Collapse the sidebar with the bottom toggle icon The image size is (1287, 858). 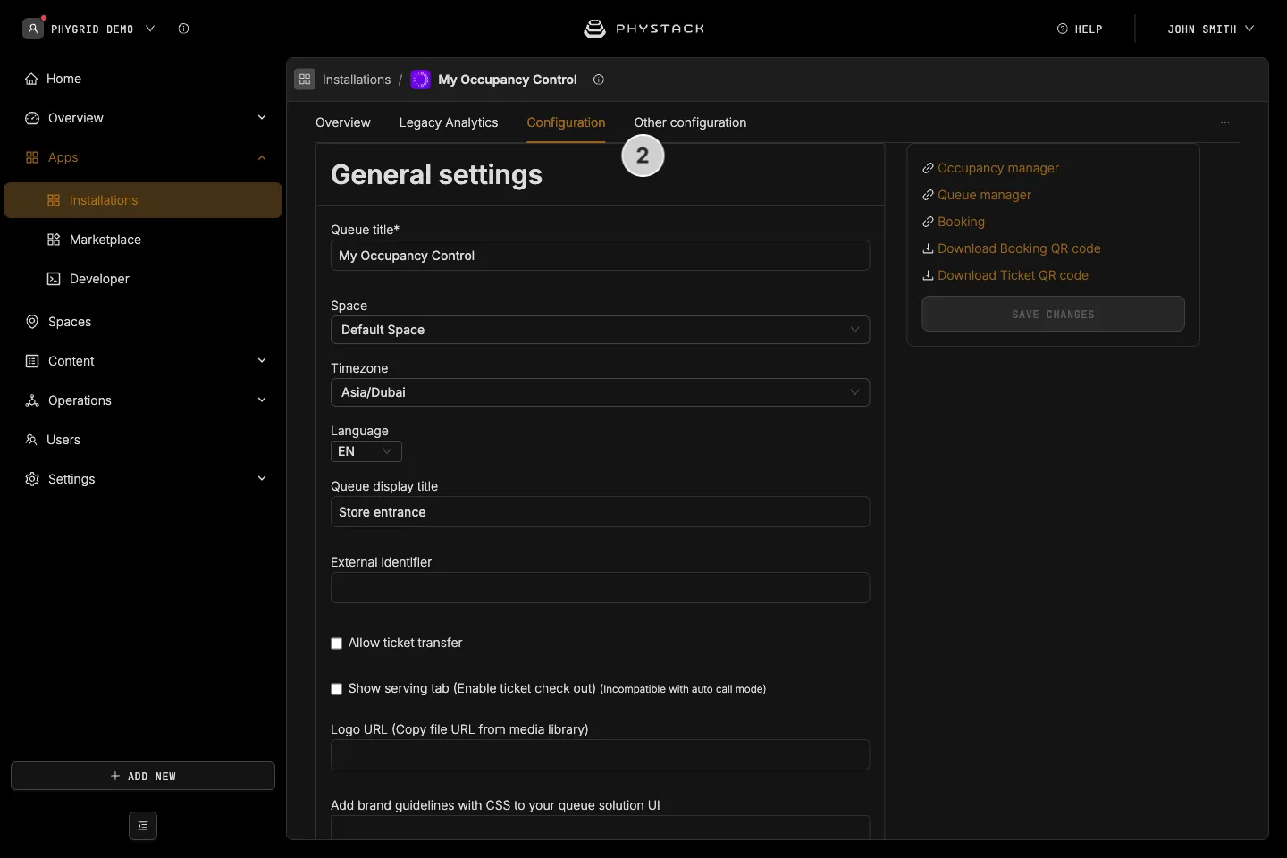tap(143, 826)
